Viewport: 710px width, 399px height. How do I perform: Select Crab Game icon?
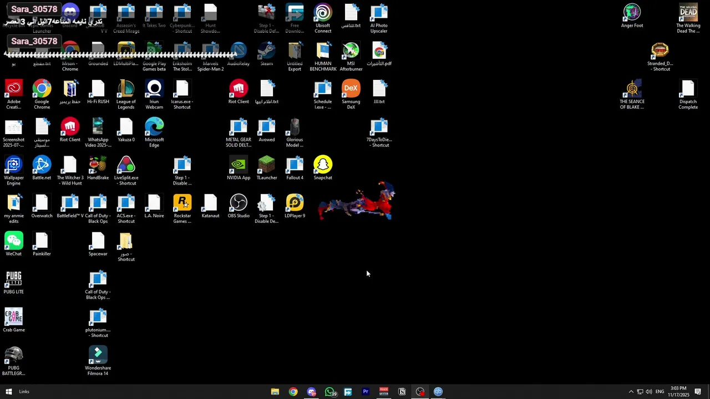(14, 320)
